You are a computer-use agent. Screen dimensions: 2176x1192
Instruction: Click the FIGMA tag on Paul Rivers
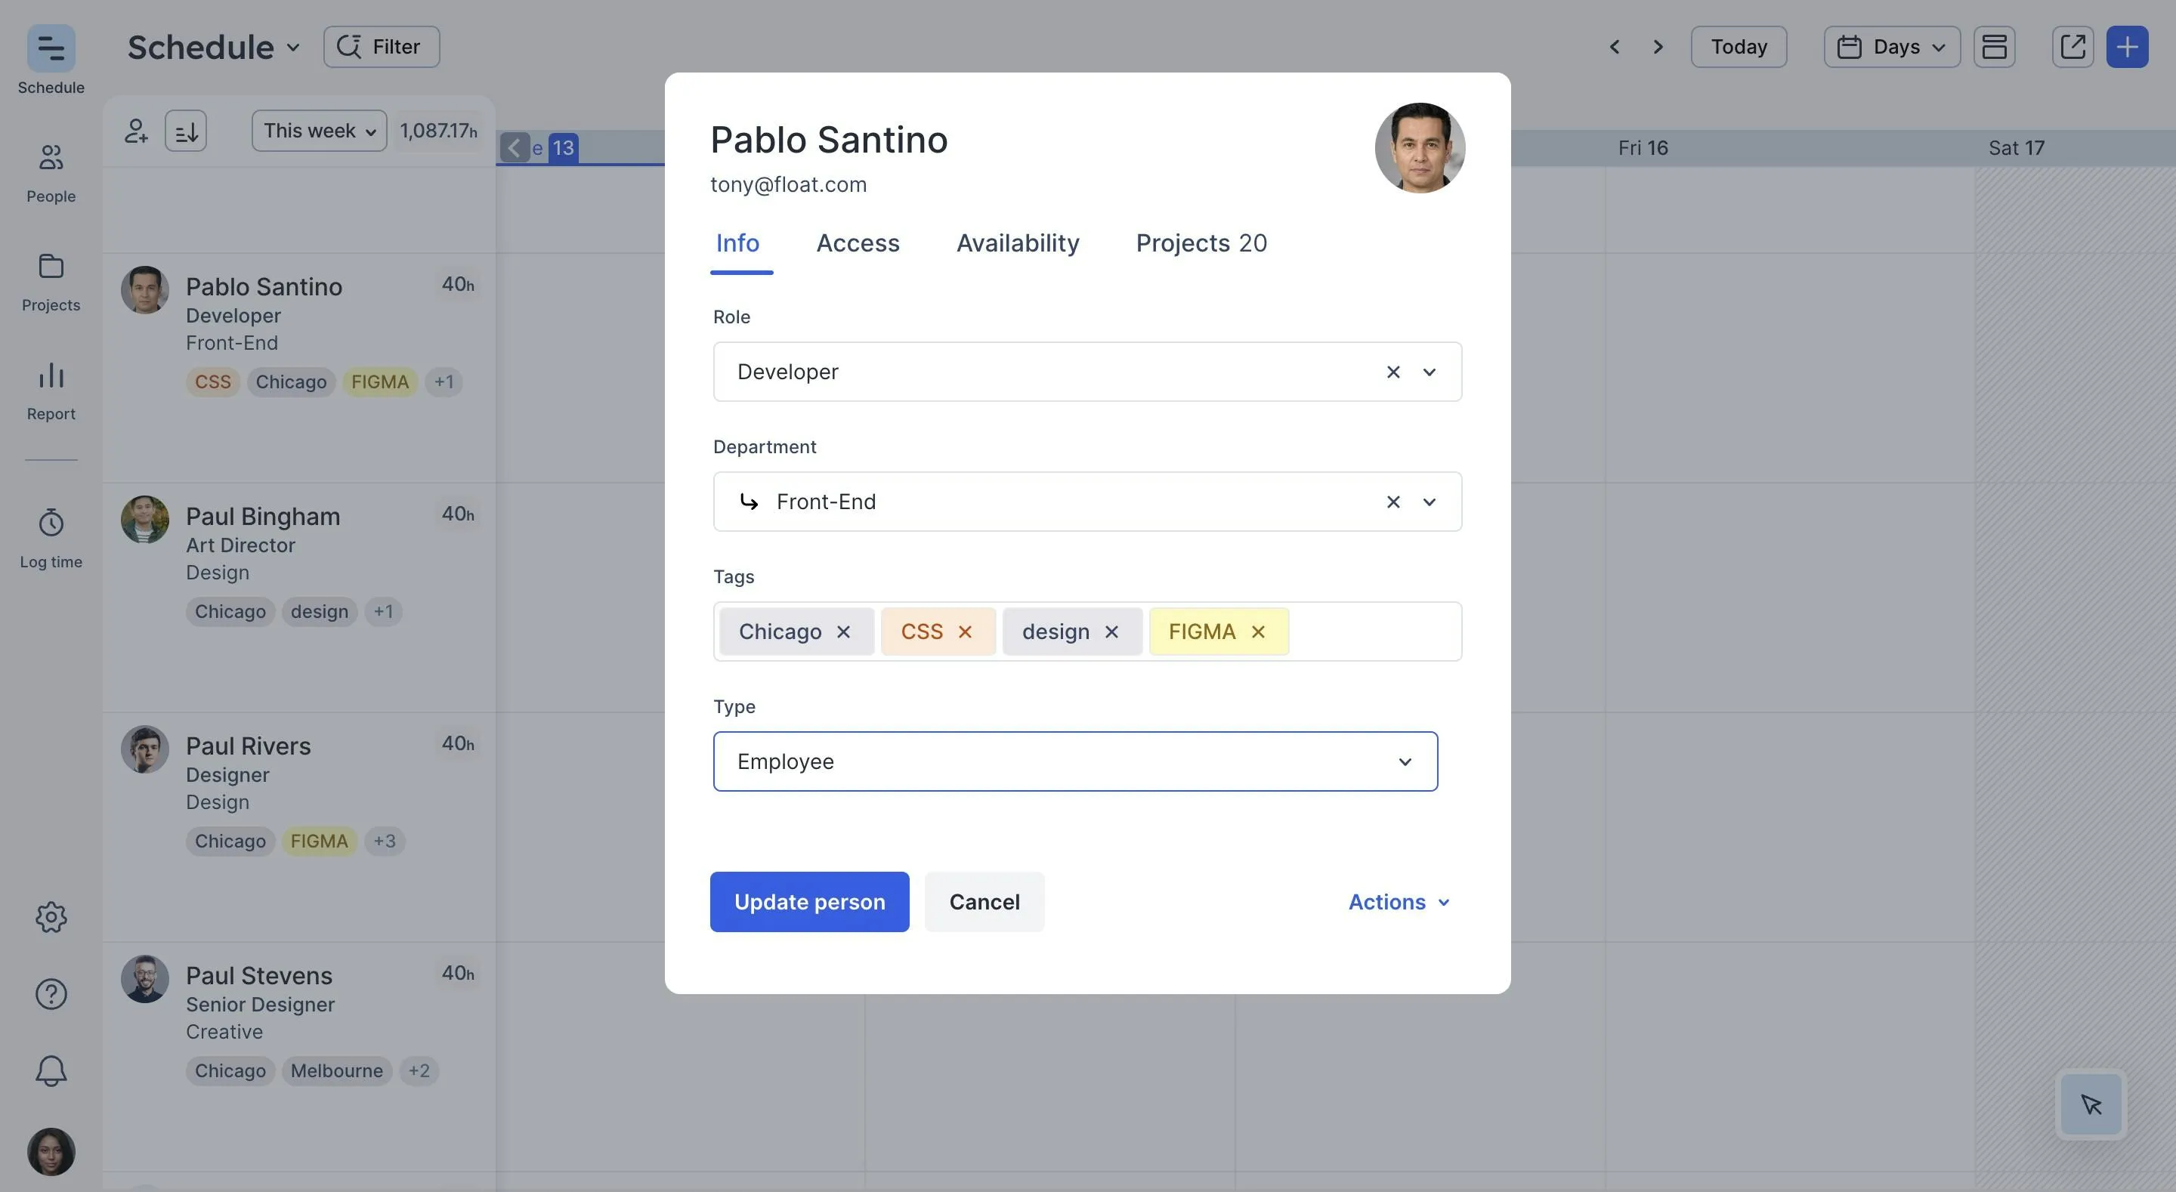click(318, 842)
